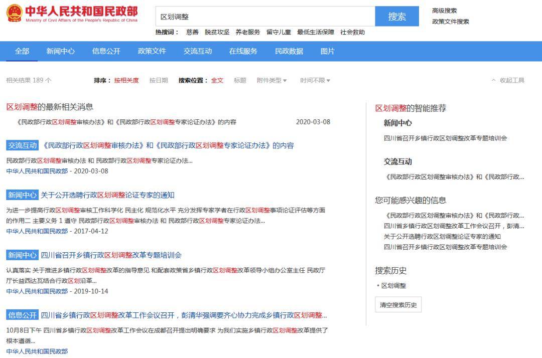Switch to the 政策文件 tab

pyautogui.click(x=152, y=51)
